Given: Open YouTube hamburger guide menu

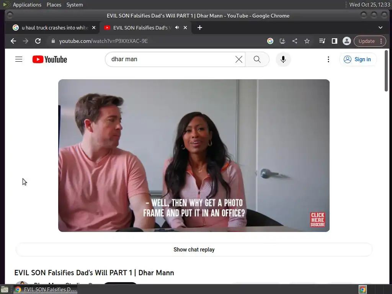Looking at the screenshot, I should 19,59.
